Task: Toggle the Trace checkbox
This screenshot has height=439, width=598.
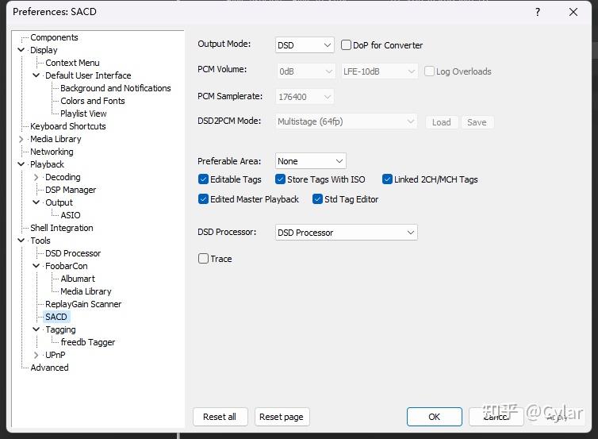Action: point(204,259)
